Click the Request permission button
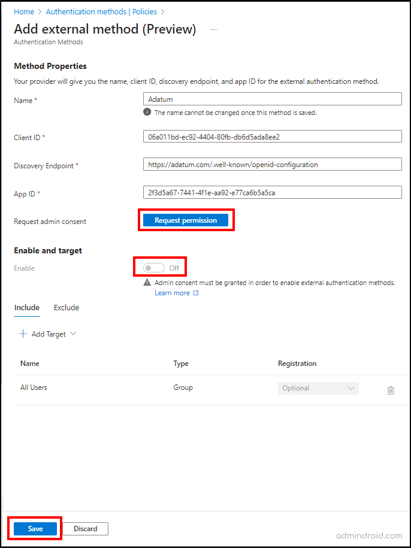Viewport: 411px width, 548px height. pos(186,220)
